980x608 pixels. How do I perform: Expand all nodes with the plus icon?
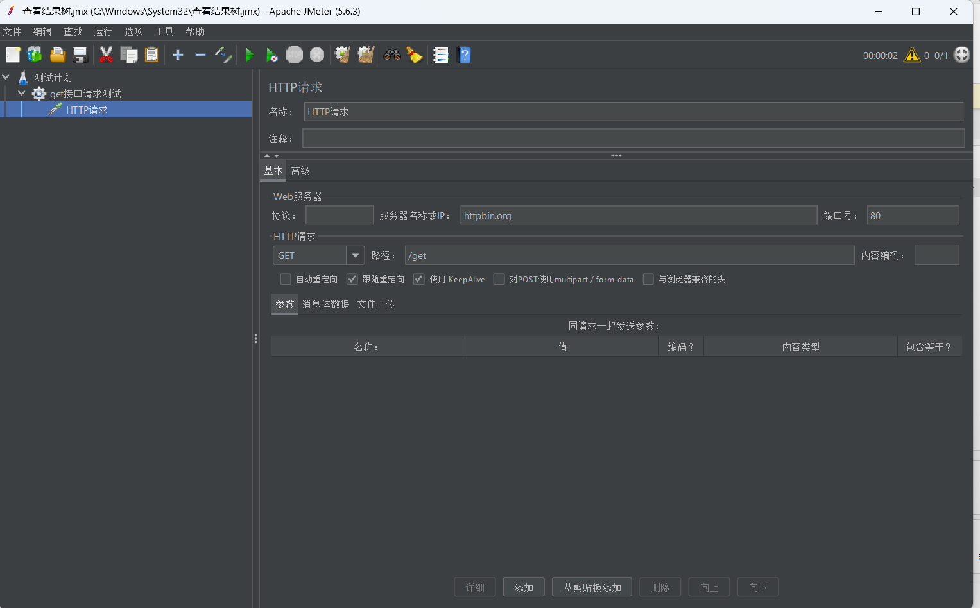point(178,55)
